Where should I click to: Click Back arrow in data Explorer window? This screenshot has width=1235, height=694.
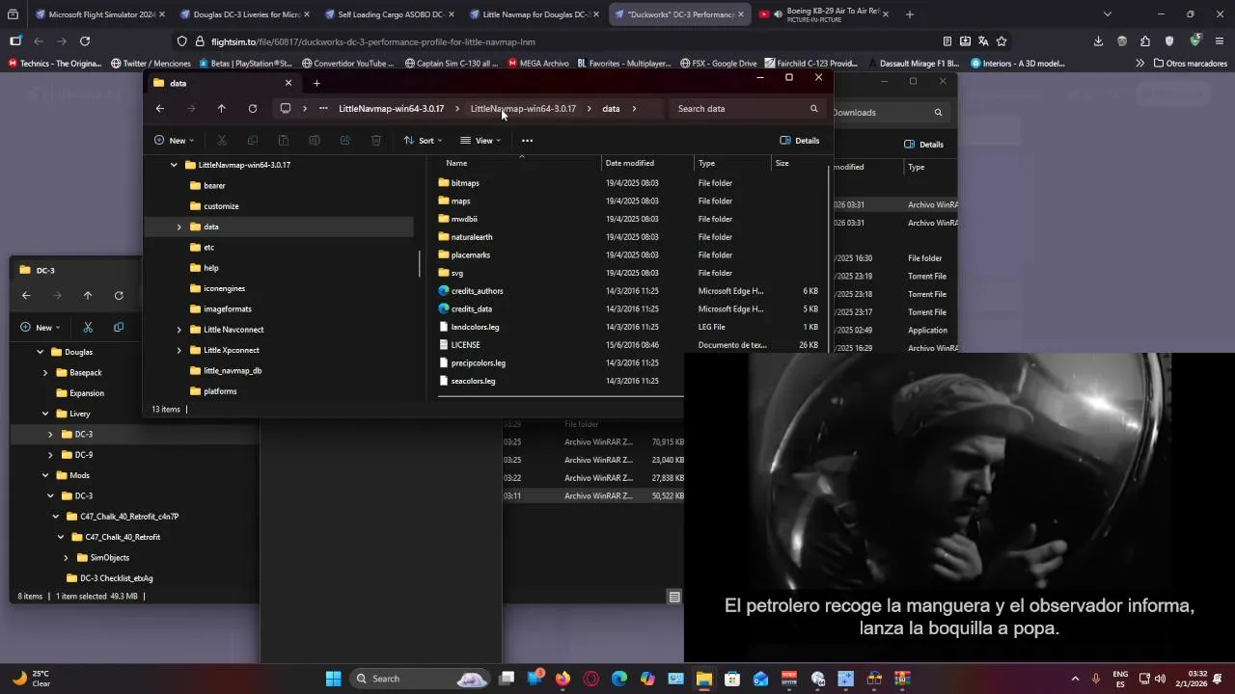(x=160, y=109)
